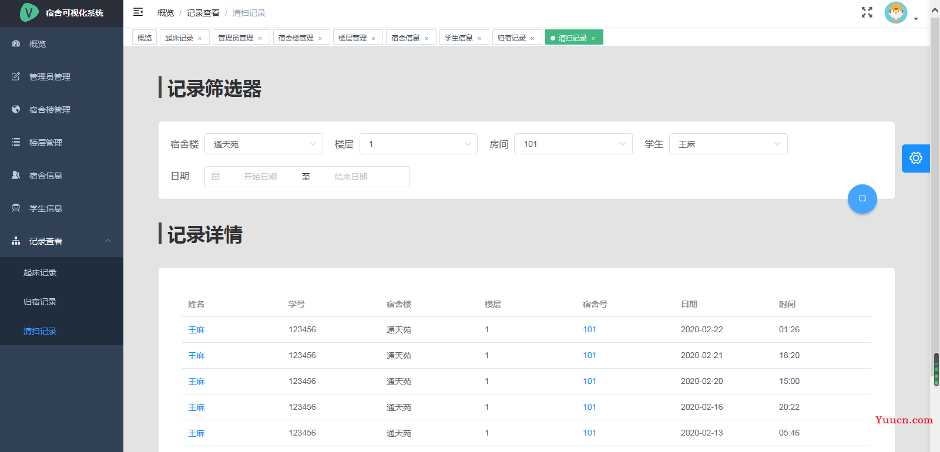Open 101 dorm link in 2020-02-13 row
Viewport: 940px width, 452px height.
coord(589,433)
